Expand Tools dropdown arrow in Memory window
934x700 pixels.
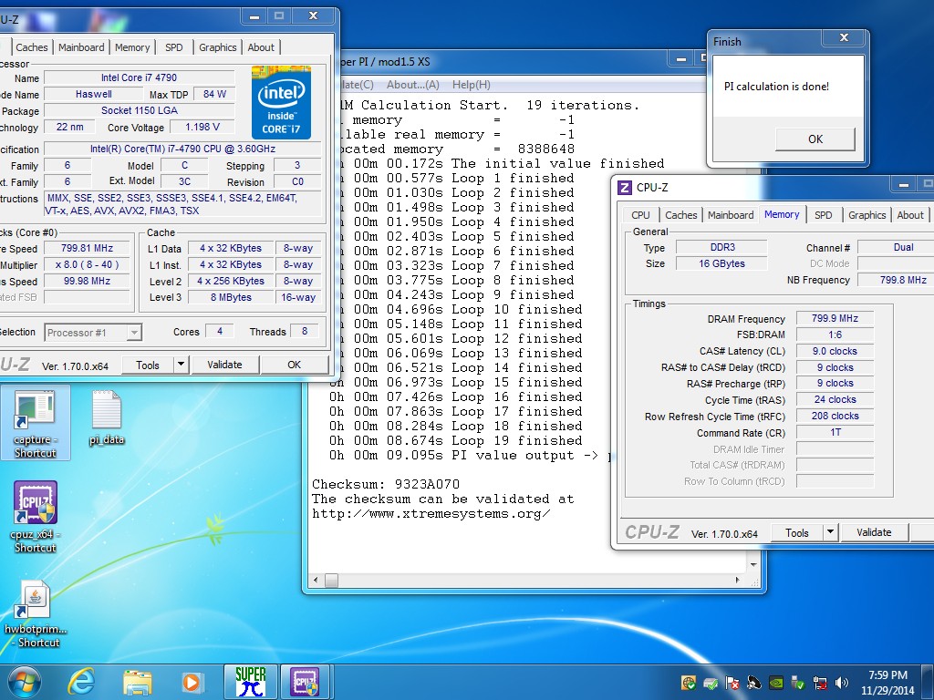click(x=830, y=532)
